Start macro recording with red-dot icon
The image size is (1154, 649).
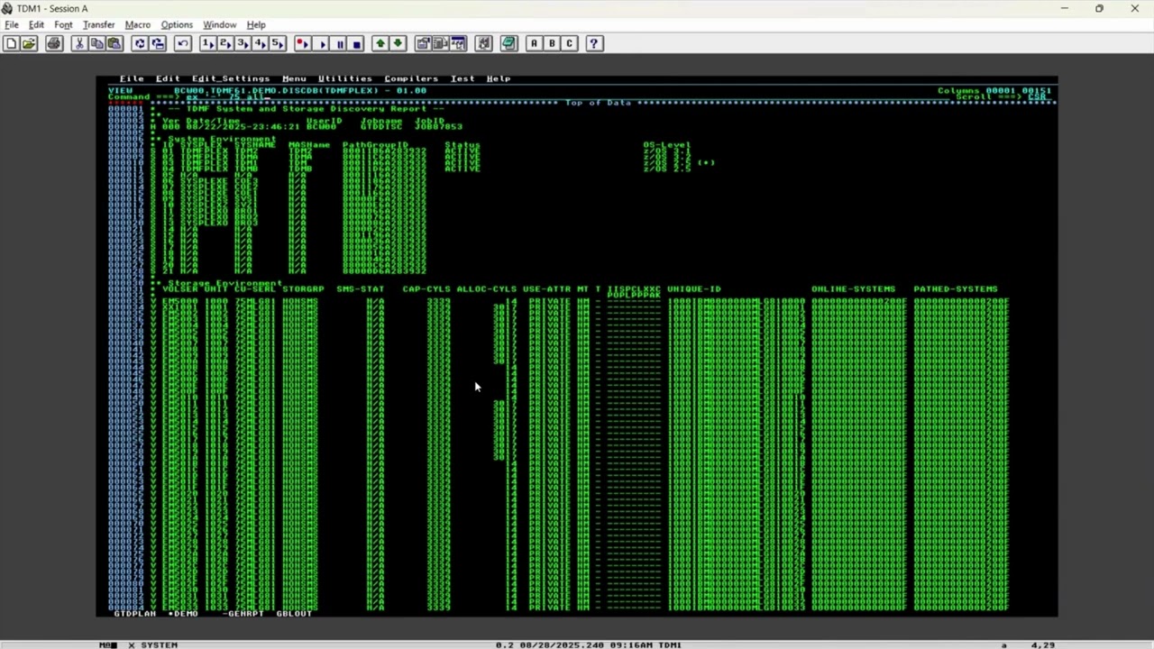(x=303, y=43)
